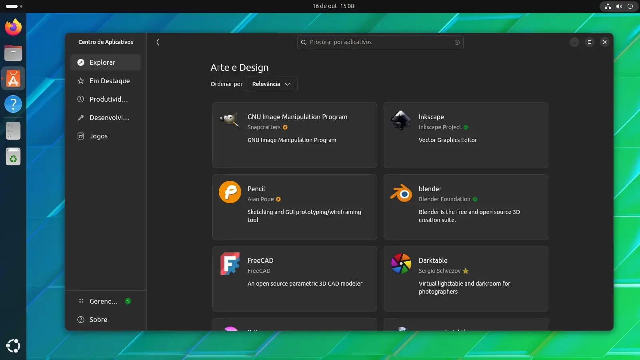
Task: Open the Sobre page
Action: pyautogui.click(x=106, y=320)
